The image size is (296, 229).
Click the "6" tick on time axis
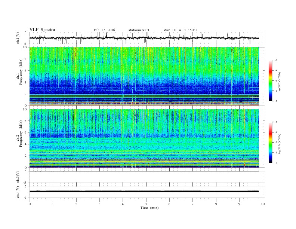coord(170,204)
